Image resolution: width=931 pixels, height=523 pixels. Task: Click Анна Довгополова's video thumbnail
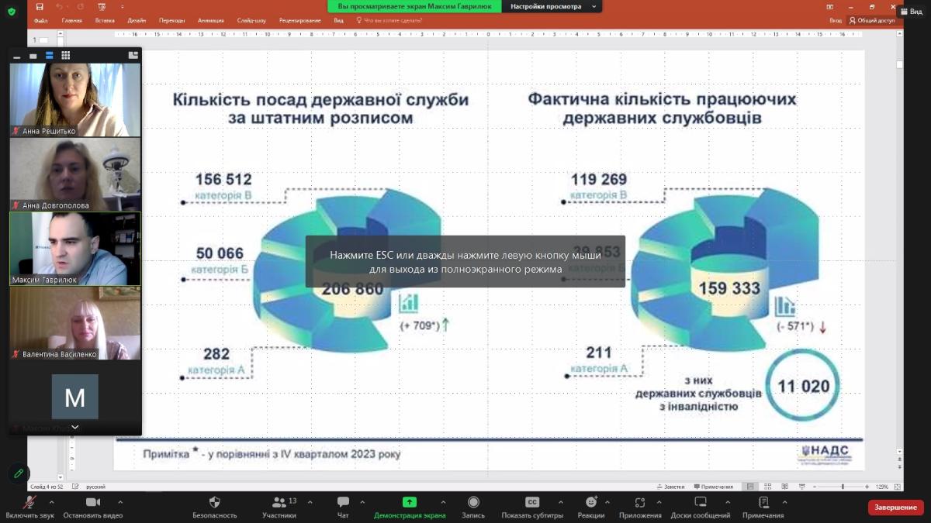75,174
